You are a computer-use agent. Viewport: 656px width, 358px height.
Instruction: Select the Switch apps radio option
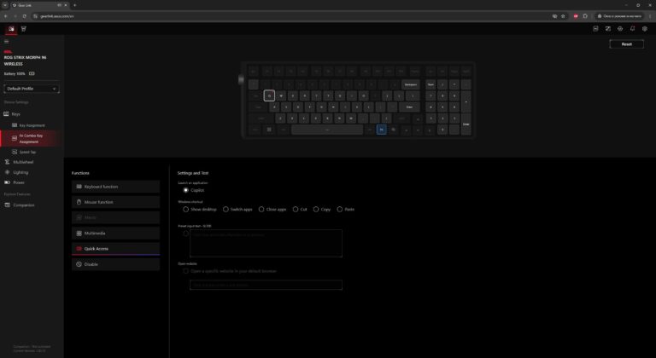click(x=225, y=210)
